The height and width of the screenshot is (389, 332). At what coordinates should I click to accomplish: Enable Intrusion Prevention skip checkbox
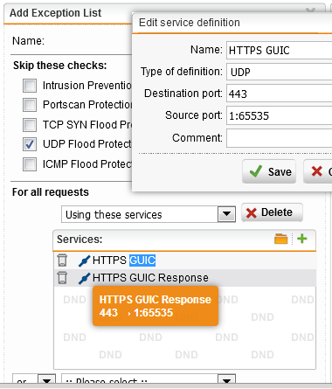click(x=30, y=86)
